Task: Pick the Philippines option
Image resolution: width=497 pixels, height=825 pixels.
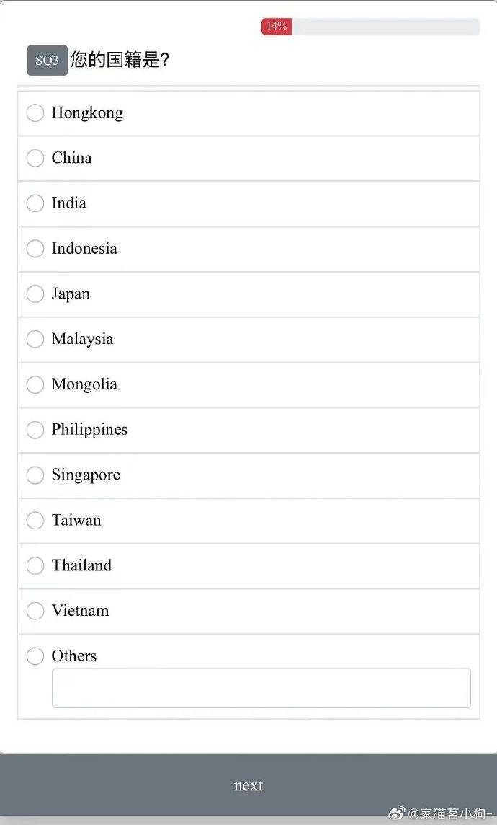Action: (35, 430)
